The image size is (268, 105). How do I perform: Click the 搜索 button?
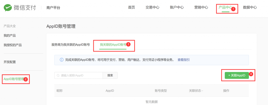110,75
